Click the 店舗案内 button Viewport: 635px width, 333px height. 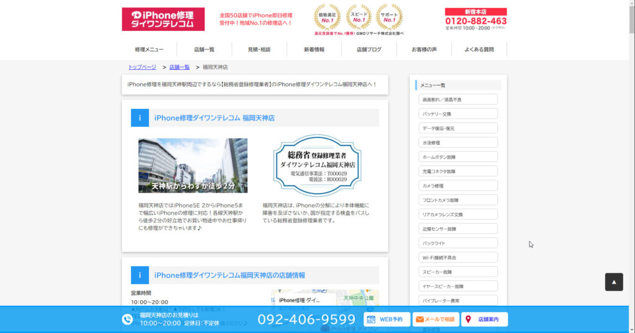click(x=484, y=319)
